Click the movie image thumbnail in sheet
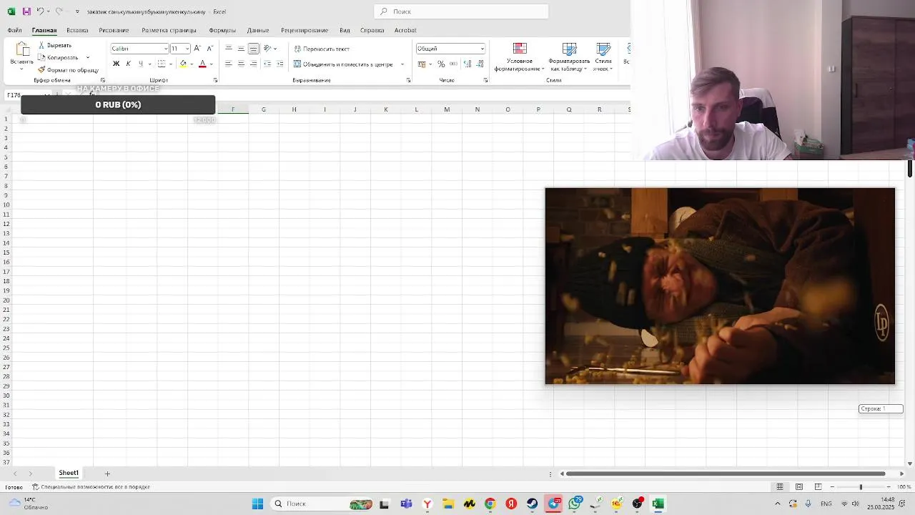 (x=720, y=286)
